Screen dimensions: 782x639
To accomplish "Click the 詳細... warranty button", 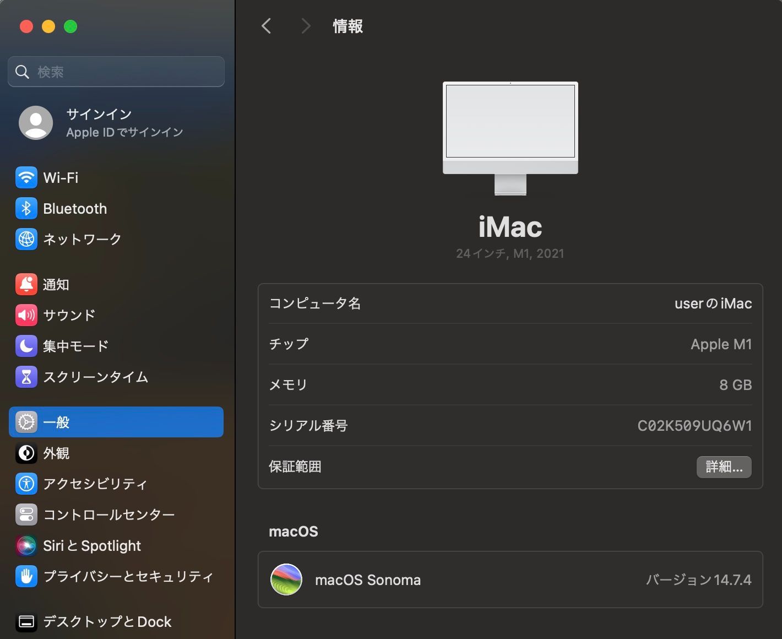I will [724, 467].
